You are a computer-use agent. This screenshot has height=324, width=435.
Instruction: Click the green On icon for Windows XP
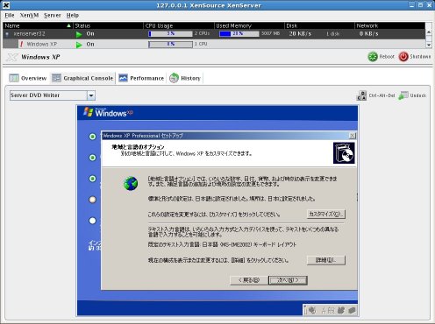coord(79,45)
